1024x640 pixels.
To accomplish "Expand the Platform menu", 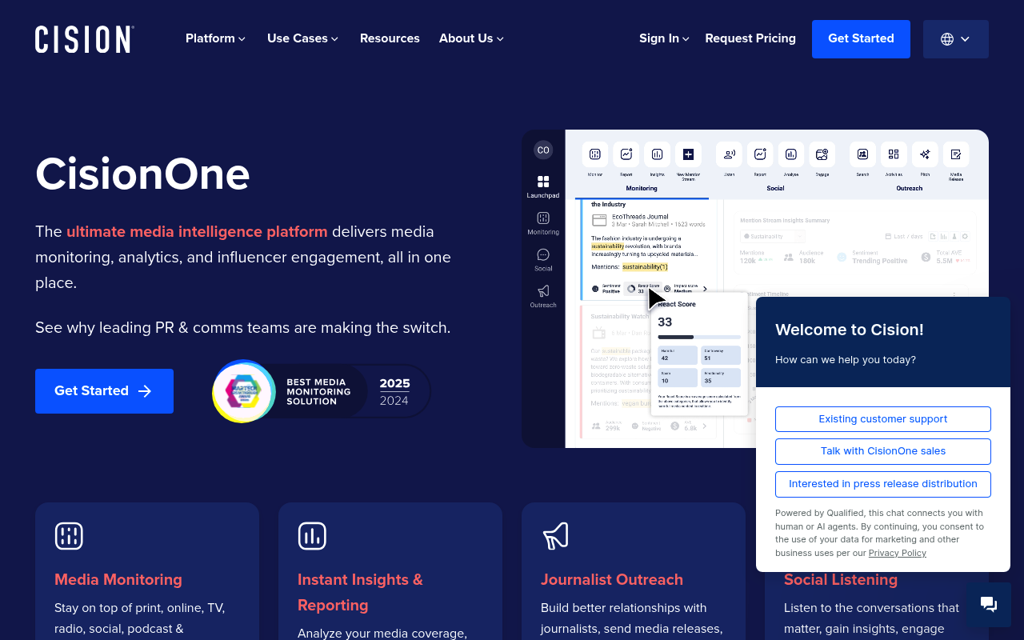I will tap(215, 38).
